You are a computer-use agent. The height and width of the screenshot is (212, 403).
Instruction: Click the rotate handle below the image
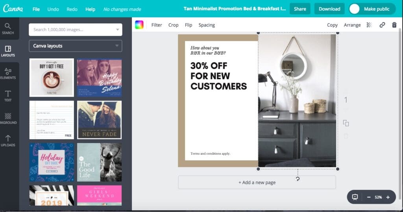(298, 179)
